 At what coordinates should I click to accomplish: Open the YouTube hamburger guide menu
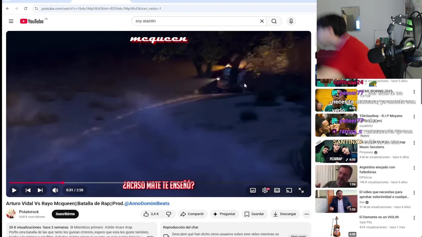[x=11, y=21]
